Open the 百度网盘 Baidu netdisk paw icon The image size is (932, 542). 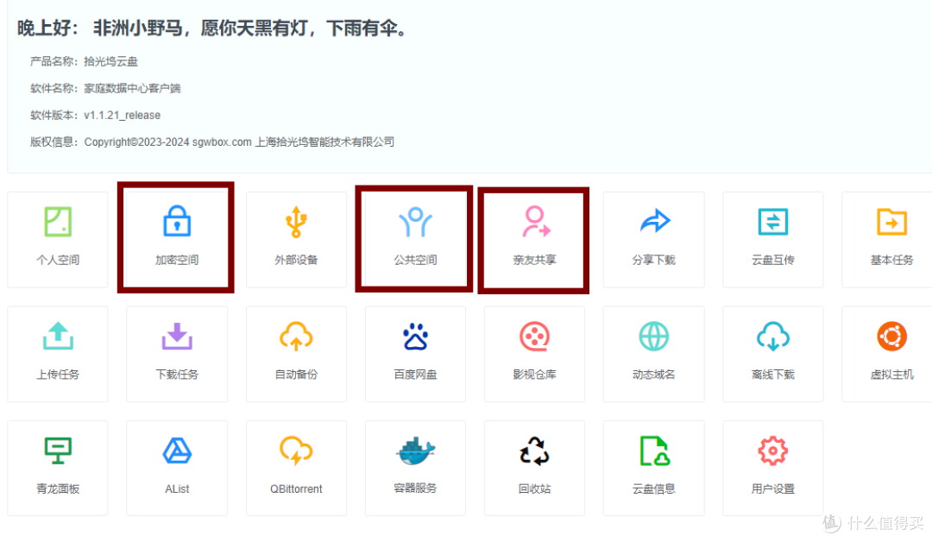coord(415,337)
